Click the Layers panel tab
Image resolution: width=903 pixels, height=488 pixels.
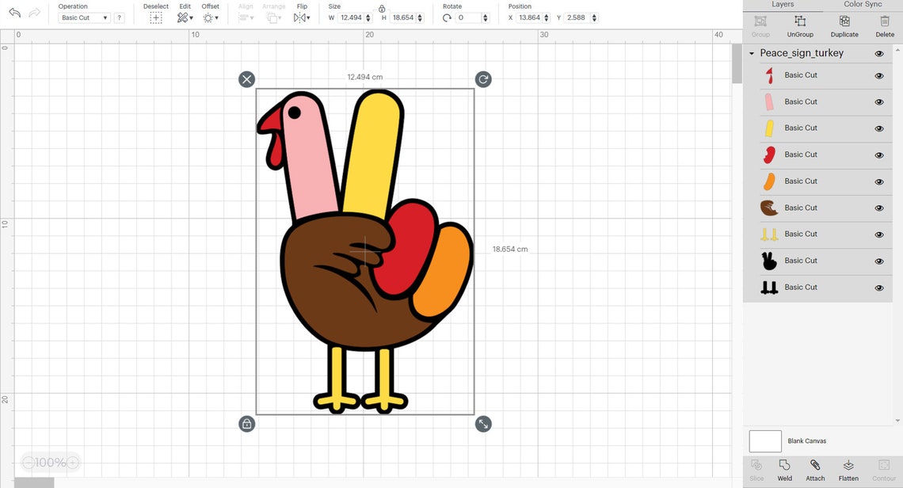click(x=783, y=3)
